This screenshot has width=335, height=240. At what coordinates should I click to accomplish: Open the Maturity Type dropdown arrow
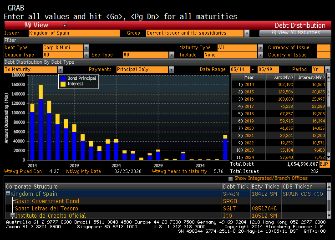[260, 48]
